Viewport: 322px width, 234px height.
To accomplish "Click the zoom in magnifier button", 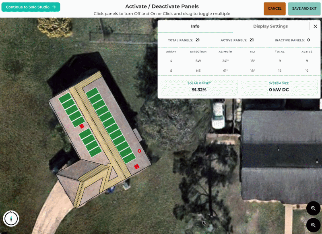I will pos(313,208).
